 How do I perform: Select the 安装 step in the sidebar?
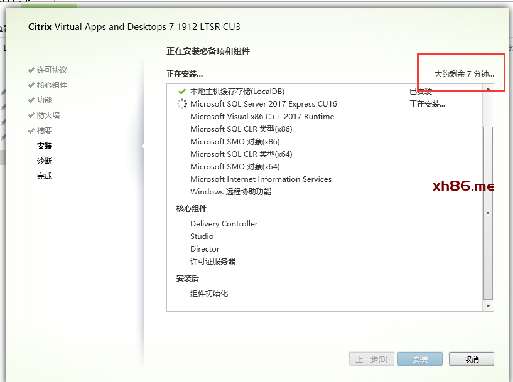click(45, 146)
